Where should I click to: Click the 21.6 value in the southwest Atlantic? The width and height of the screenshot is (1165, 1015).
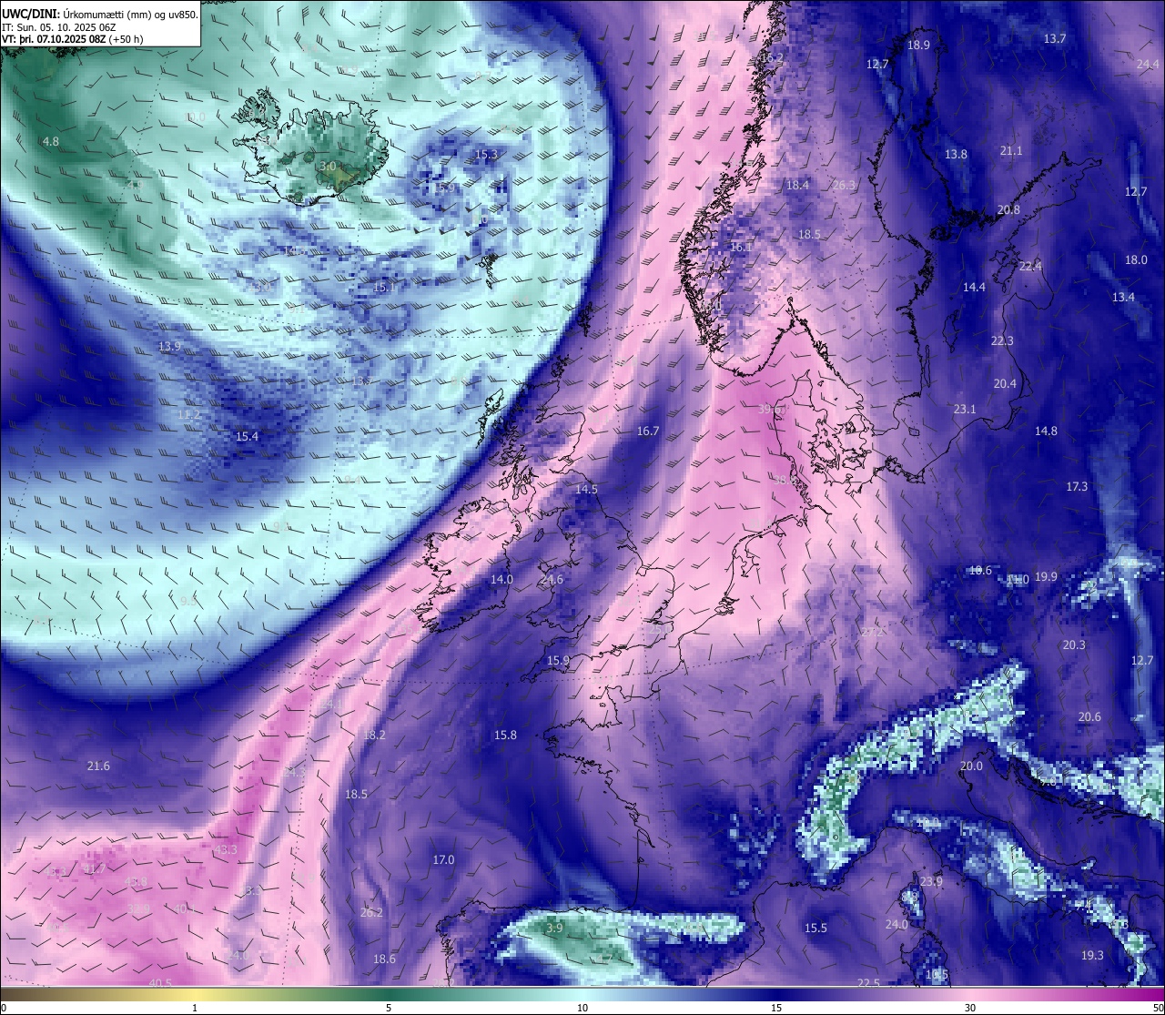tap(98, 766)
